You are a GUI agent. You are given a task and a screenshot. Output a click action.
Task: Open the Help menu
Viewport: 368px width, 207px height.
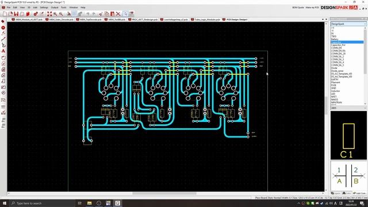point(83,7)
